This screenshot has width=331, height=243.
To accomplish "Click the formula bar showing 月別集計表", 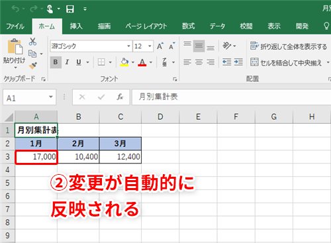I will pos(231,97).
